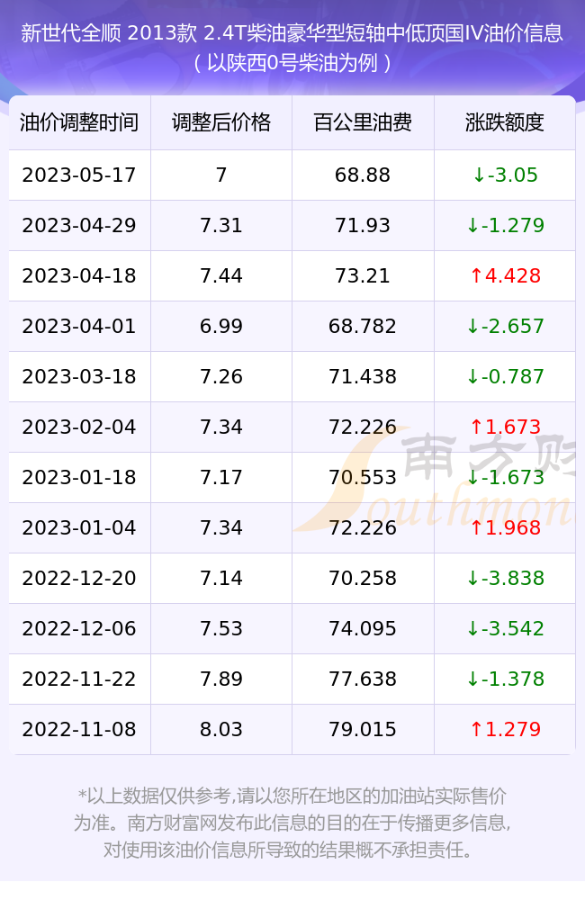
Task: Click the disclaimer text mentioning 南方财富网
Action: pos(292,823)
